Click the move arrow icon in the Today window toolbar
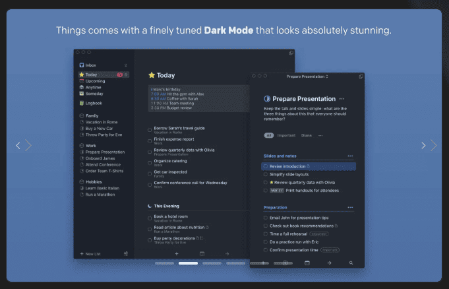 coord(227,254)
